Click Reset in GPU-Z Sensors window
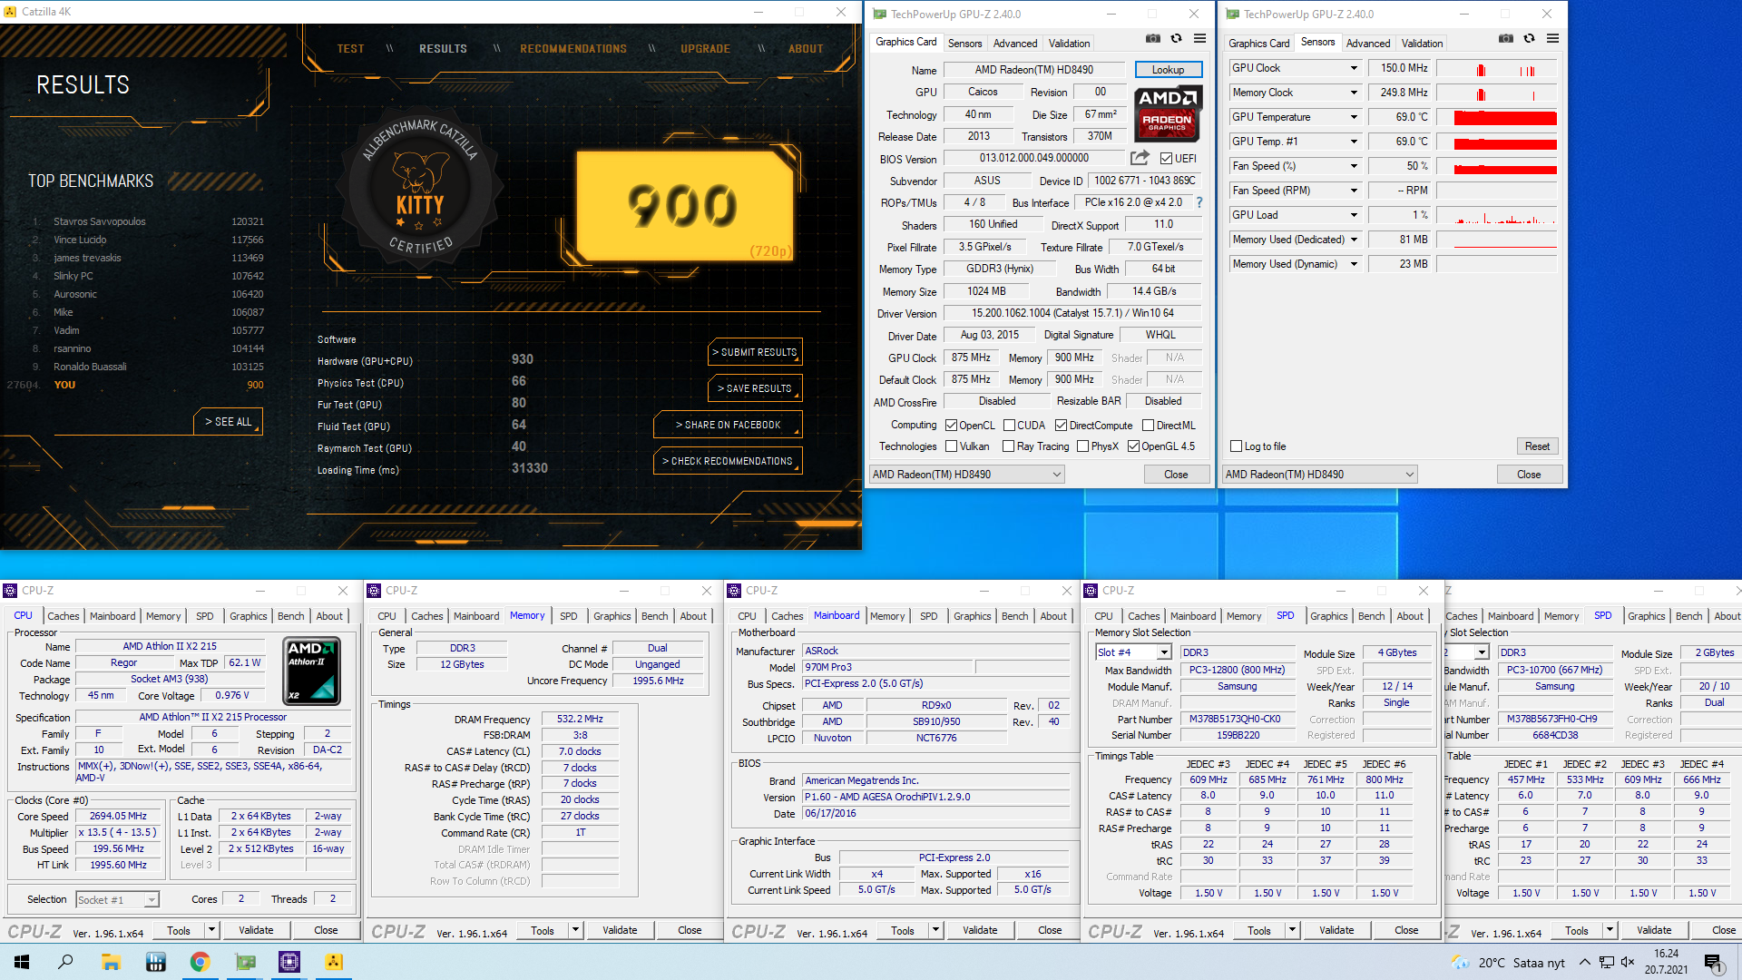This screenshot has width=1742, height=980. [1537, 446]
